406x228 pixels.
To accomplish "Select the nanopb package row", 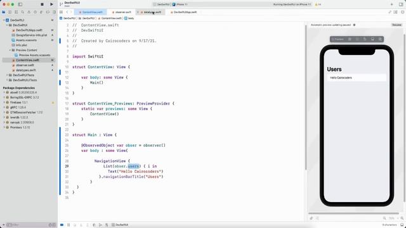I will click(29, 122).
